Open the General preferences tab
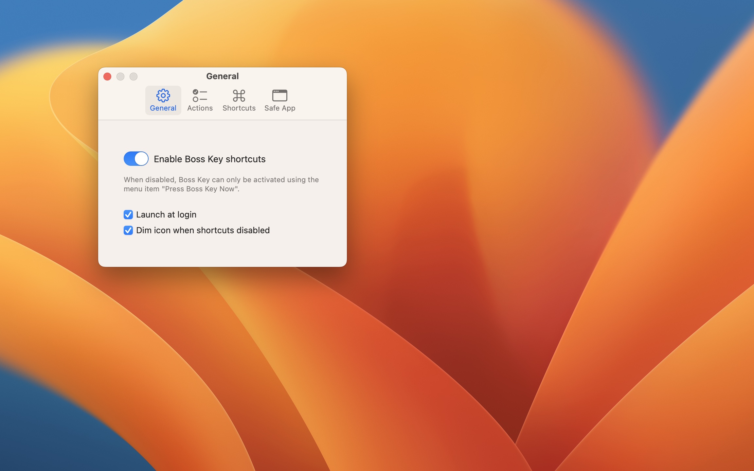This screenshot has height=471, width=754. pyautogui.click(x=163, y=100)
